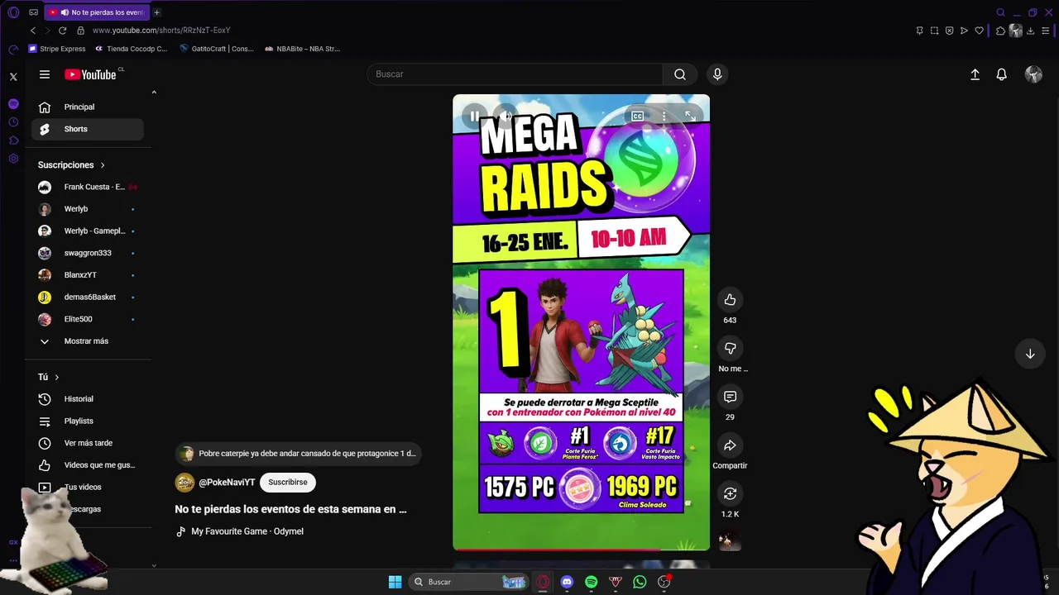Open the Tienda Cocodp bookmark
The width and height of the screenshot is (1059, 595).
pos(132,49)
